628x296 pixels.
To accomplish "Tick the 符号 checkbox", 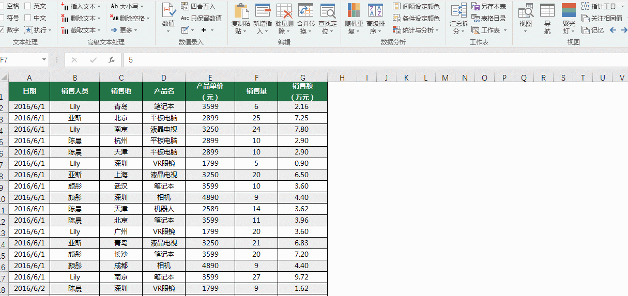I will click(1, 18).
